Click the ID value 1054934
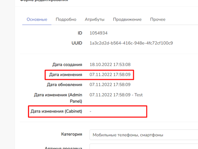The image size is (198, 149). pyautogui.click(x=99, y=33)
